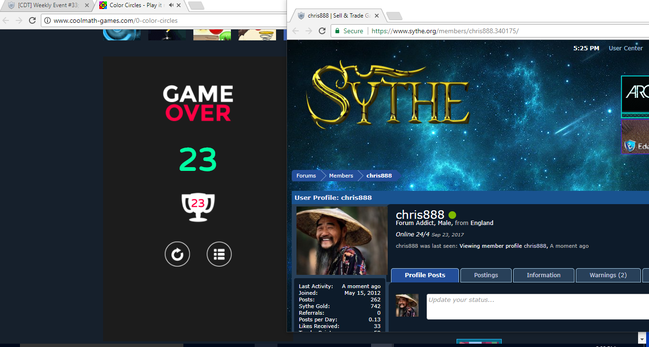Open the large chris888 profile avatar

tap(342, 241)
